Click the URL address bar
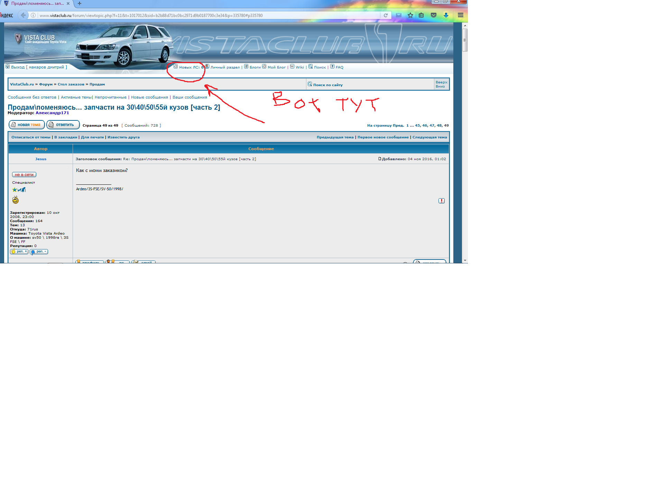 (x=207, y=16)
